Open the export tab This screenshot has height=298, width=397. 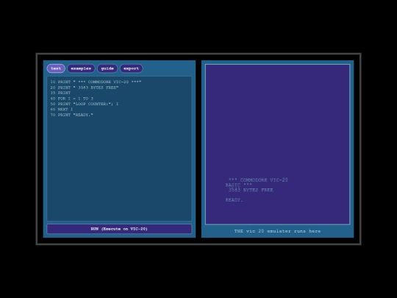[131, 68]
